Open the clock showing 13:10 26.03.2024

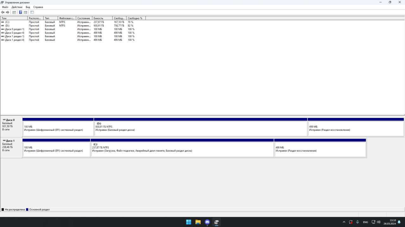pos(389,222)
